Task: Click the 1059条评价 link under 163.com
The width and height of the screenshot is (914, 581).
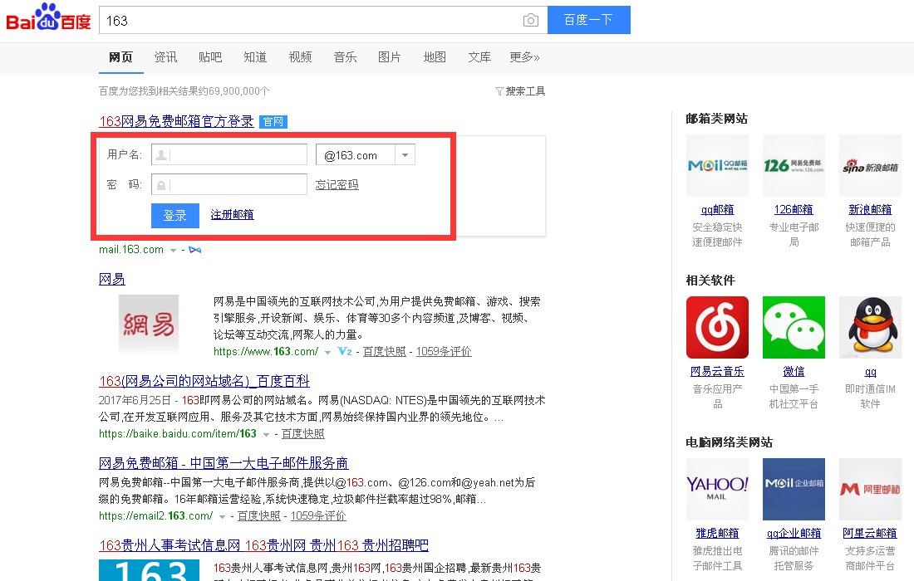Action: (x=444, y=352)
